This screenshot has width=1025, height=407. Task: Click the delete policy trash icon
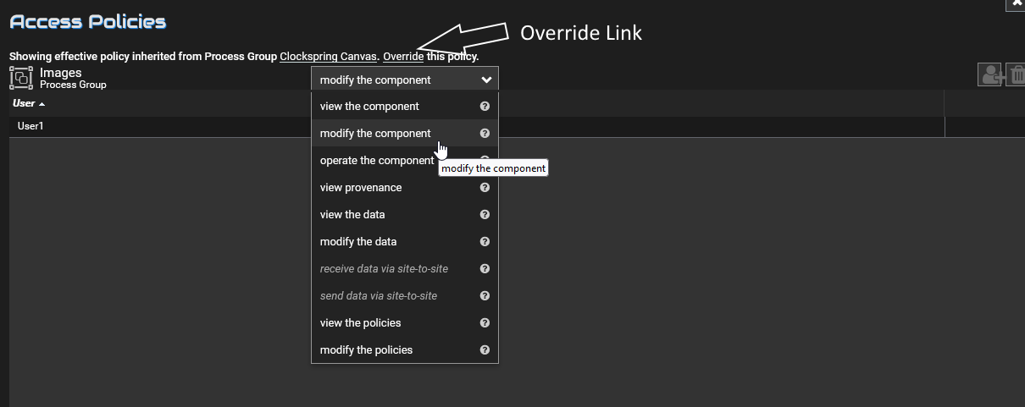pos(1016,75)
